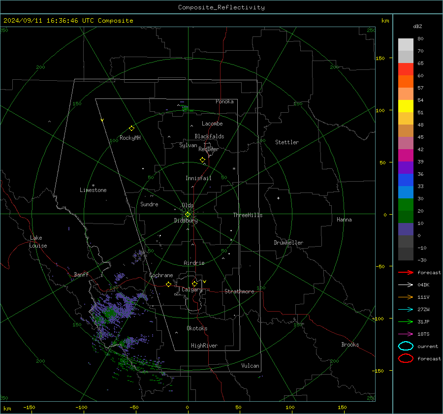Click the magenta 18TS arrow icon
This screenshot has height=414, width=443.
tap(406, 334)
